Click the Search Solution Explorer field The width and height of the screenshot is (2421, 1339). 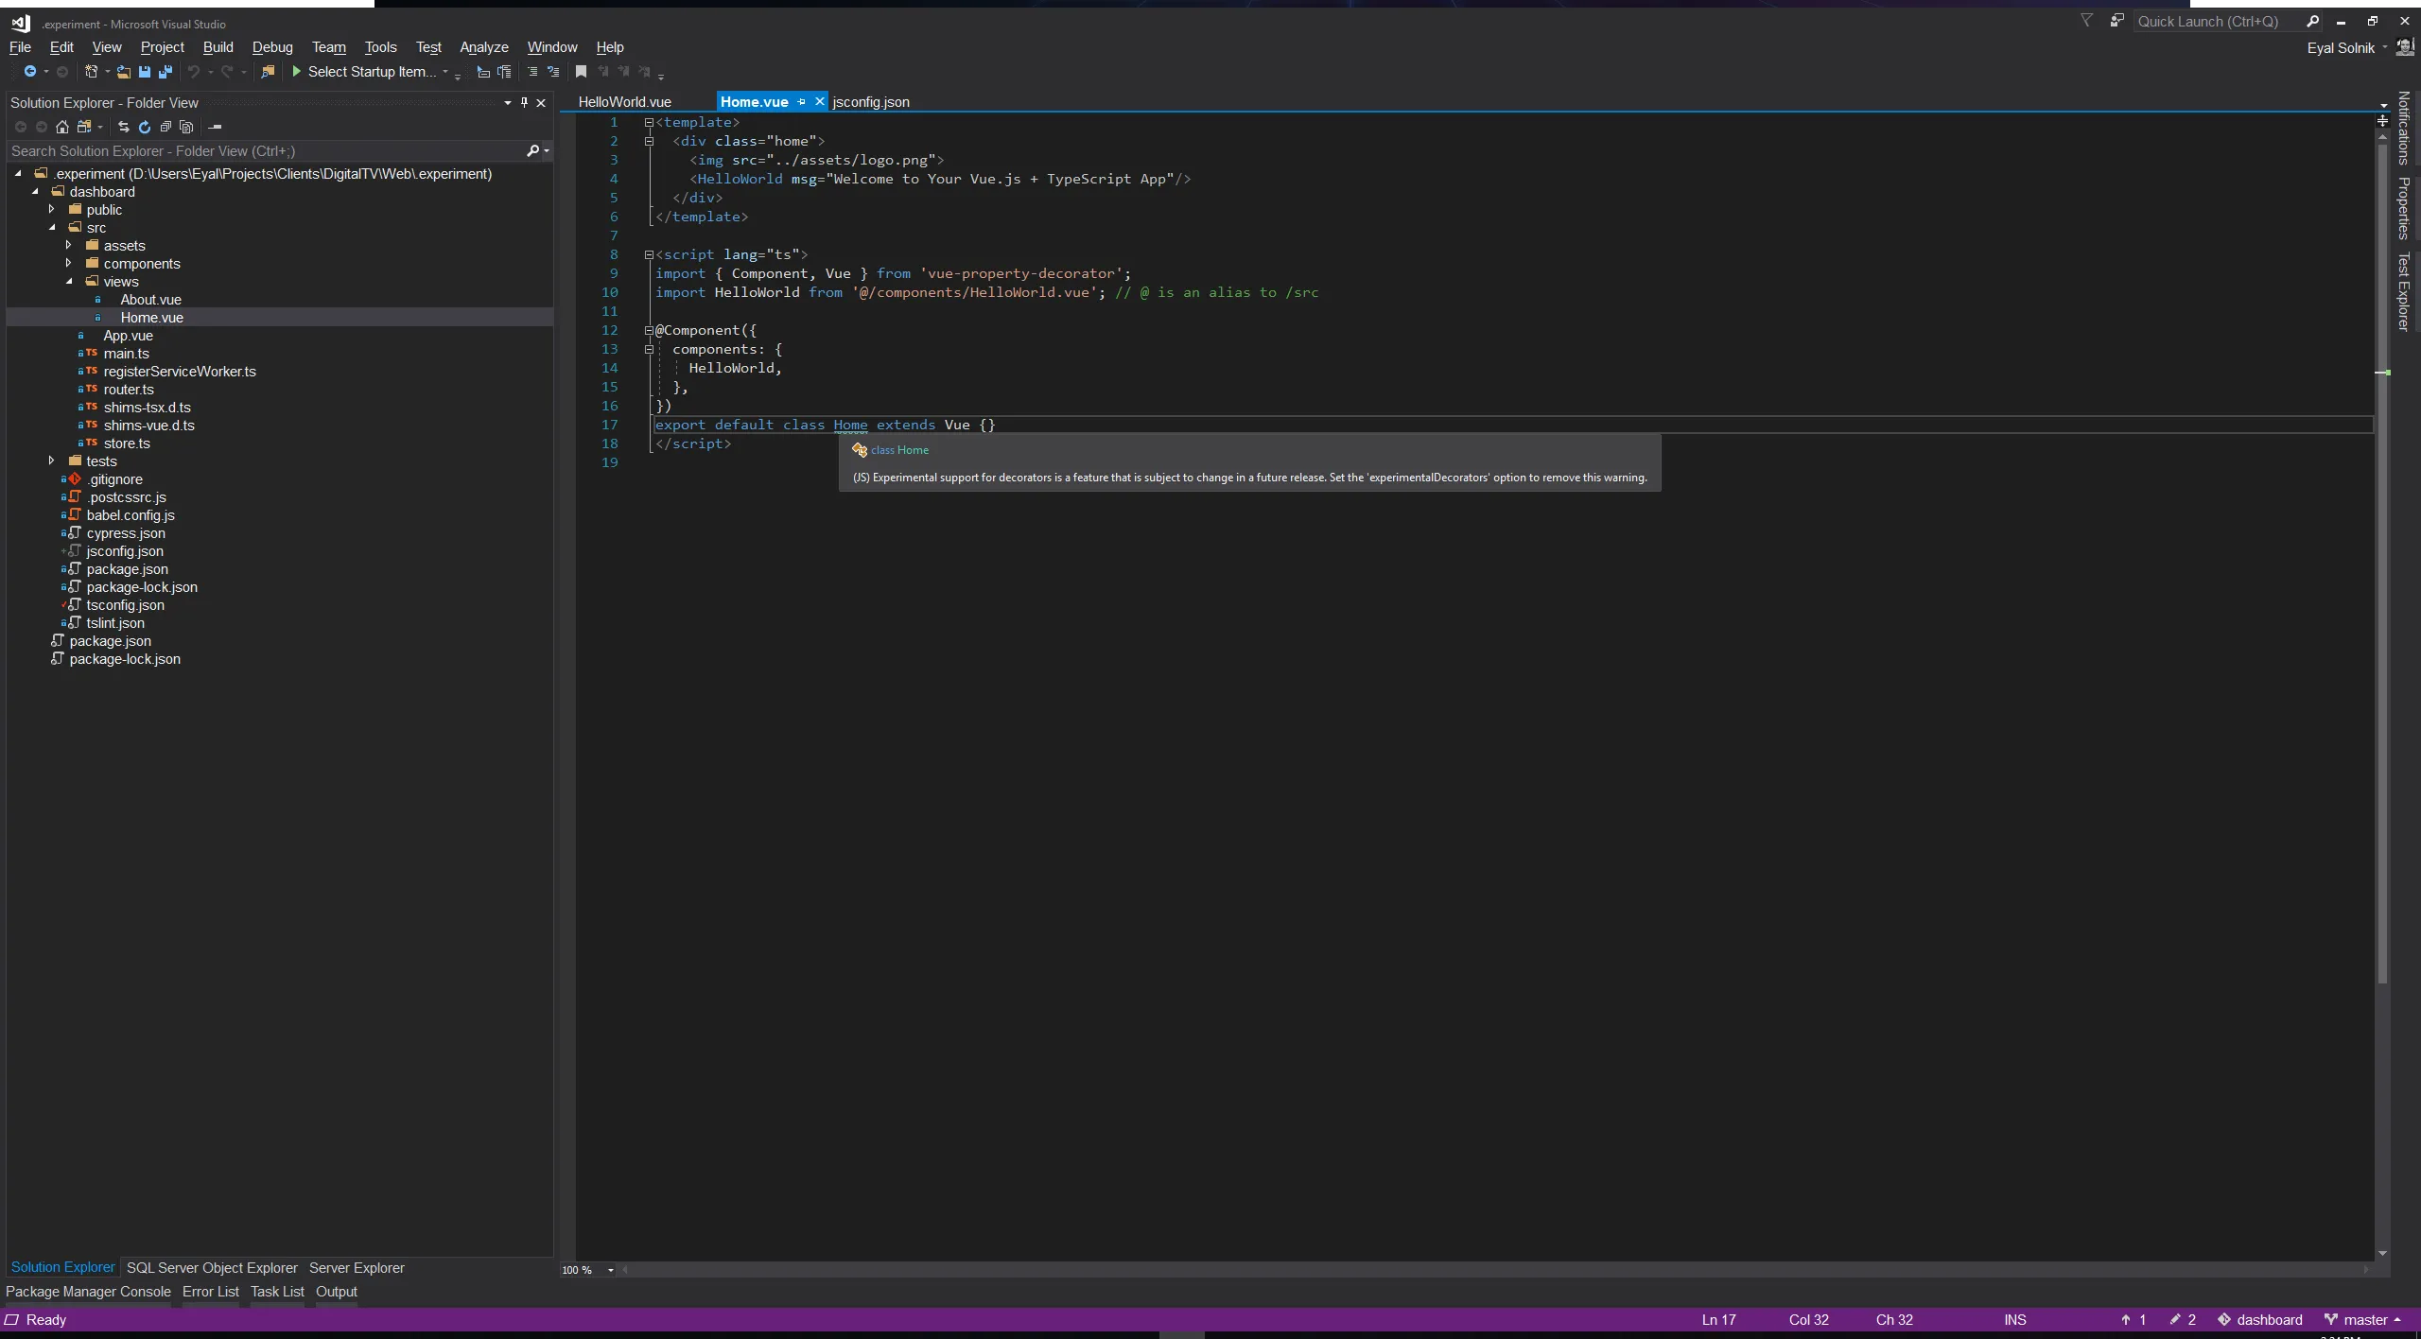265,151
